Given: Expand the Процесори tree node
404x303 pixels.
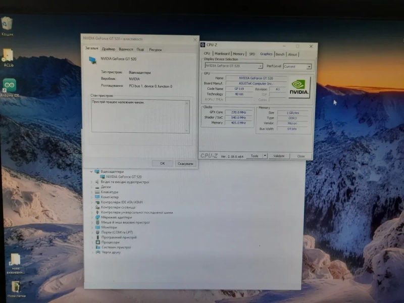Looking at the screenshot, I should (x=92, y=242).
